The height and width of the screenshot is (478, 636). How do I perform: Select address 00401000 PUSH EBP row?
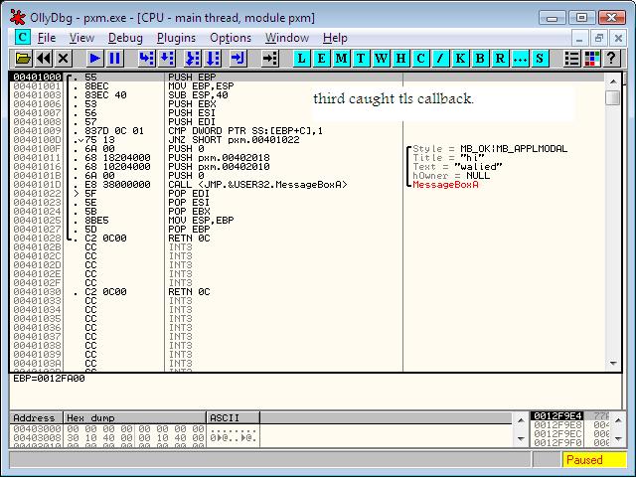[307, 78]
